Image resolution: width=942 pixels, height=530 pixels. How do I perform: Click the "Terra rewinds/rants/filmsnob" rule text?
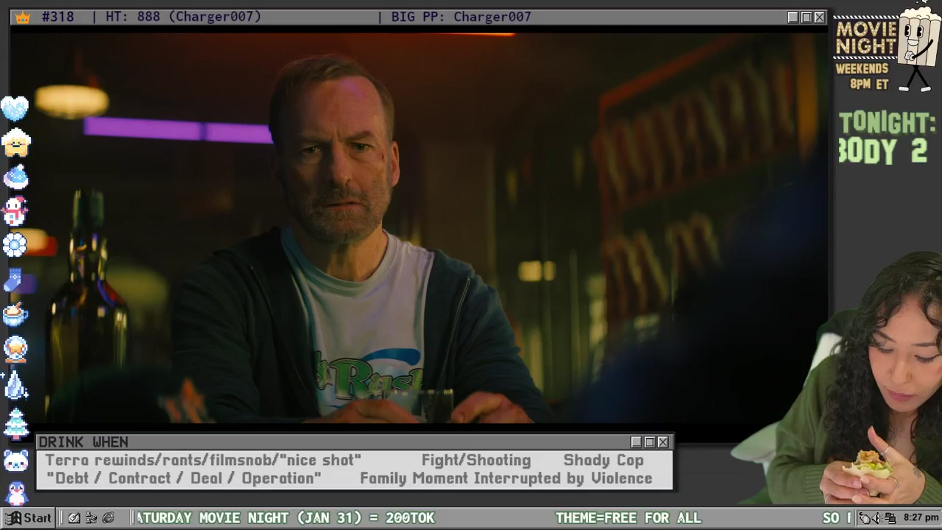tap(203, 460)
